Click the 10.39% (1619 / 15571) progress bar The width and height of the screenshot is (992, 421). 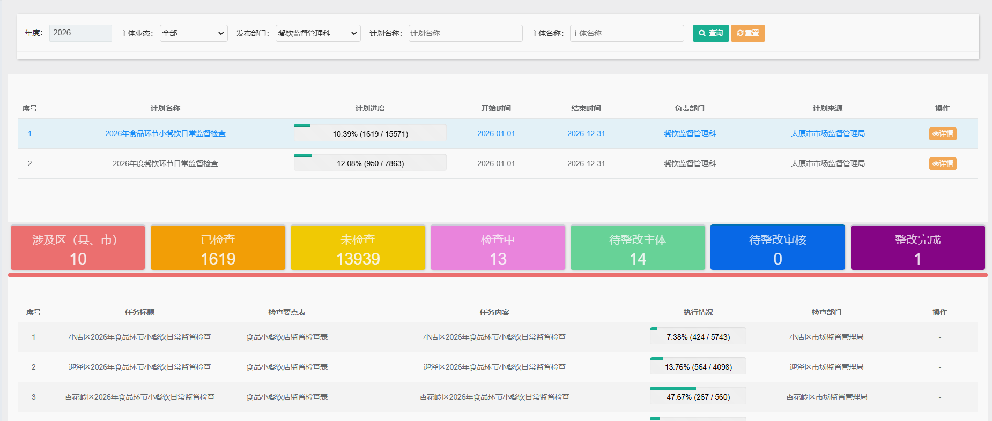370,133
